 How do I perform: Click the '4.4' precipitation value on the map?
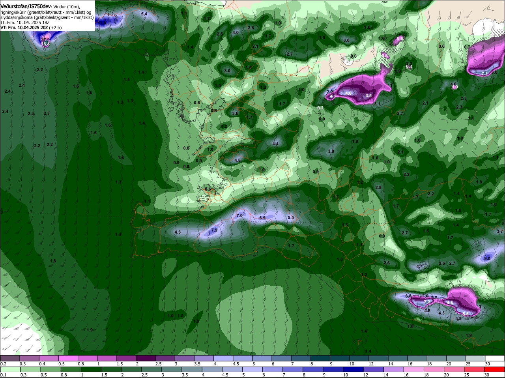coord(275,144)
